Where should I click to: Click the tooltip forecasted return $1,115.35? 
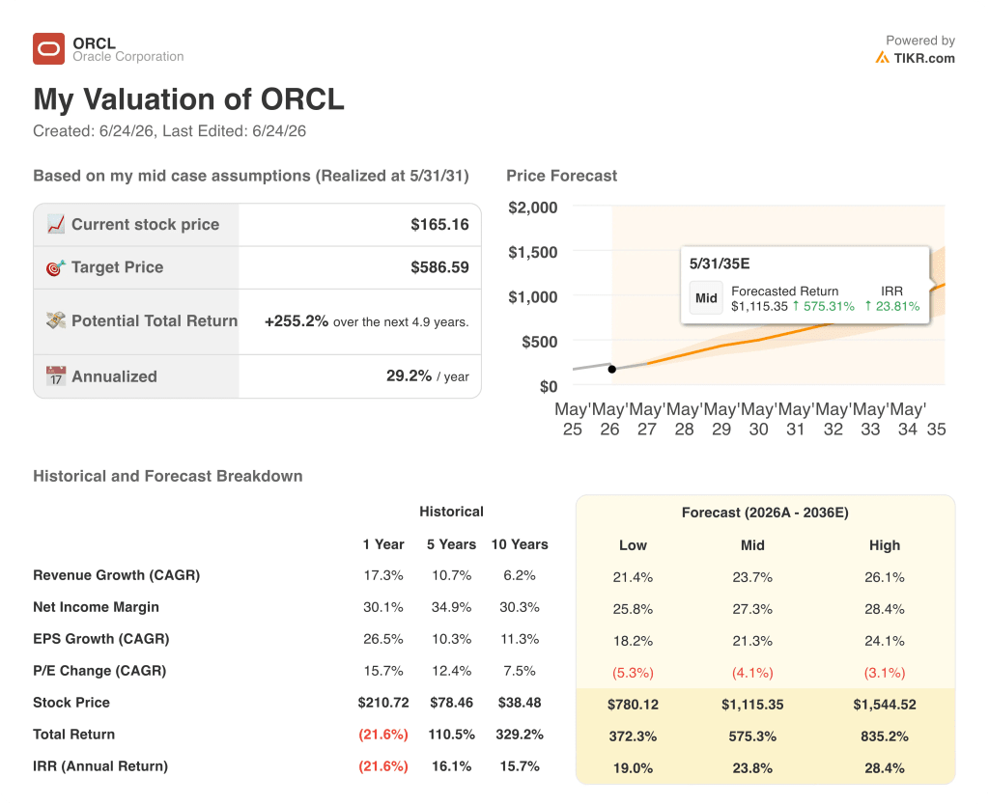[x=759, y=306]
